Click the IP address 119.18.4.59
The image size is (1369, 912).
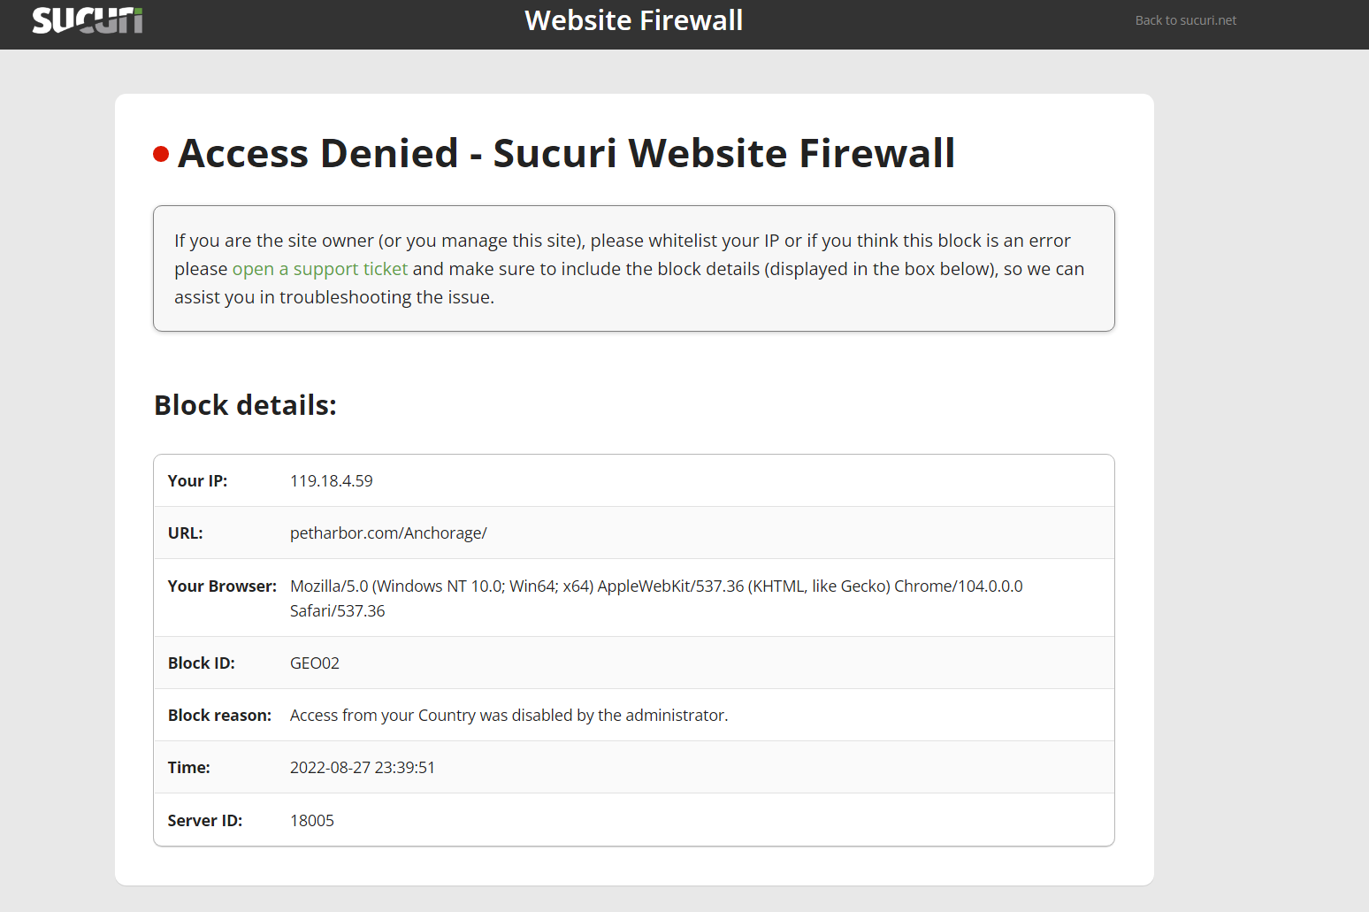click(x=331, y=481)
